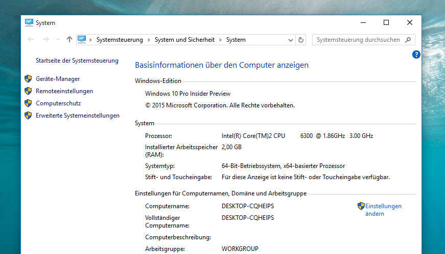Click shield icon beside Einstellungen ändern
Screen dimensions: 445x254
tap(361, 206)
